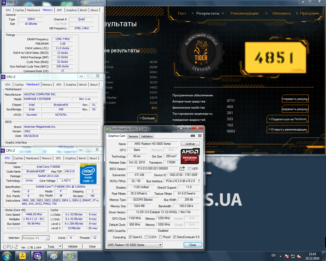Click the Аппаратные средства results row
The height and width of the screenshot is (261, 326).
click(x=189, y=101)
